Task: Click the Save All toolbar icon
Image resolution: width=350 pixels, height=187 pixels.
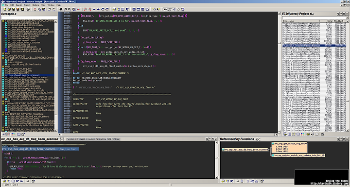Action: click(x=22, y=9)
